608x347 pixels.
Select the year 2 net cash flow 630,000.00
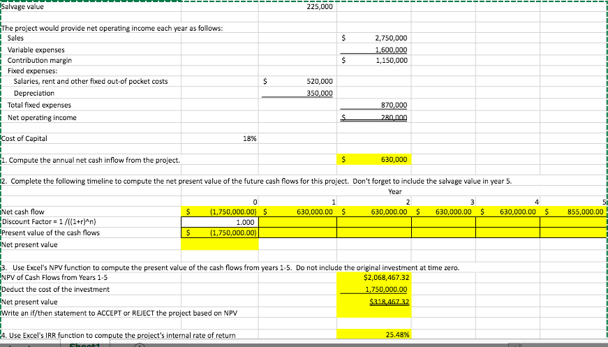pyautogui.click(x=373, y=212)
